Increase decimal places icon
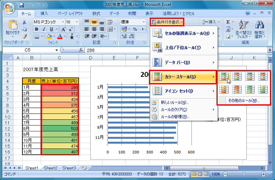The image size is (275, 180). coord(124,36)
